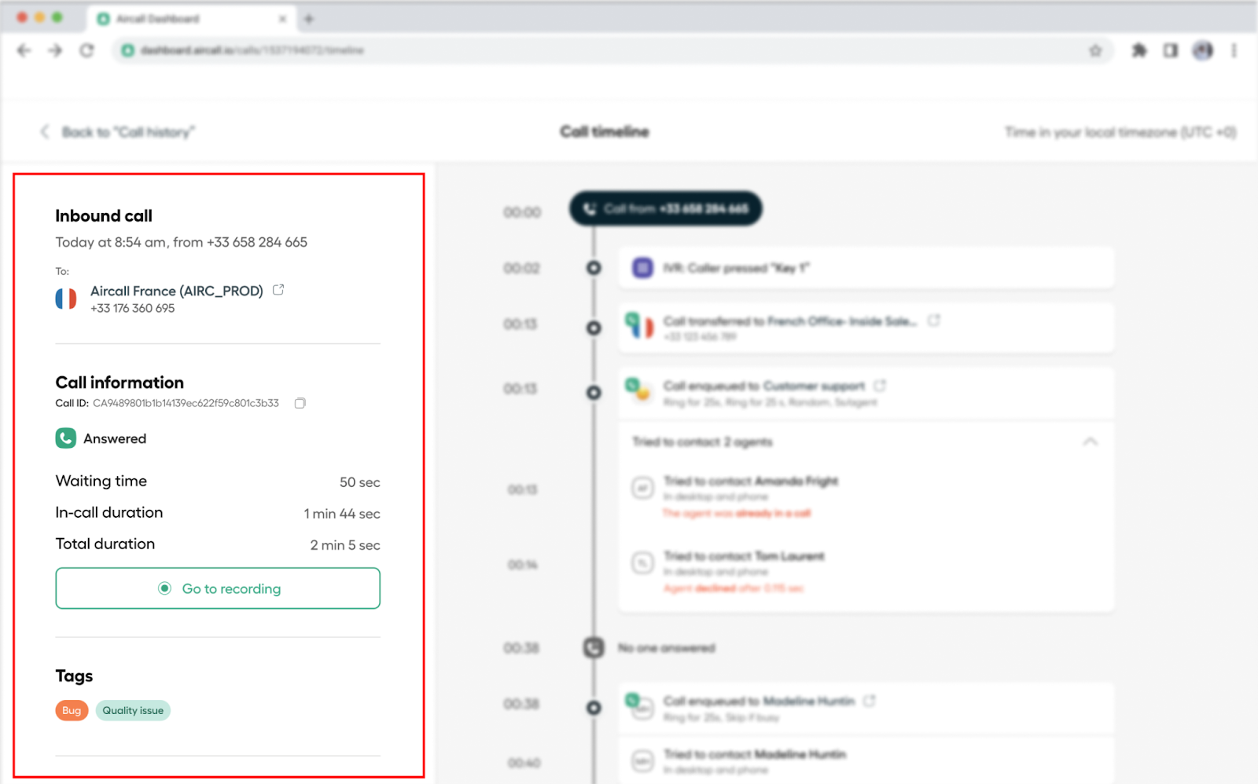Click the back chevron beside Call history
Viewport: 1258px width, 784px height.
click(45, 132)
